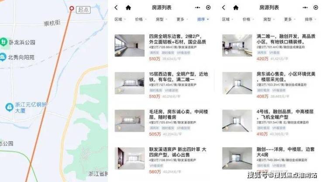Tap circular target icon in the right panel
The width and height of the screenshot is (323, 182).
pos(316,7)
